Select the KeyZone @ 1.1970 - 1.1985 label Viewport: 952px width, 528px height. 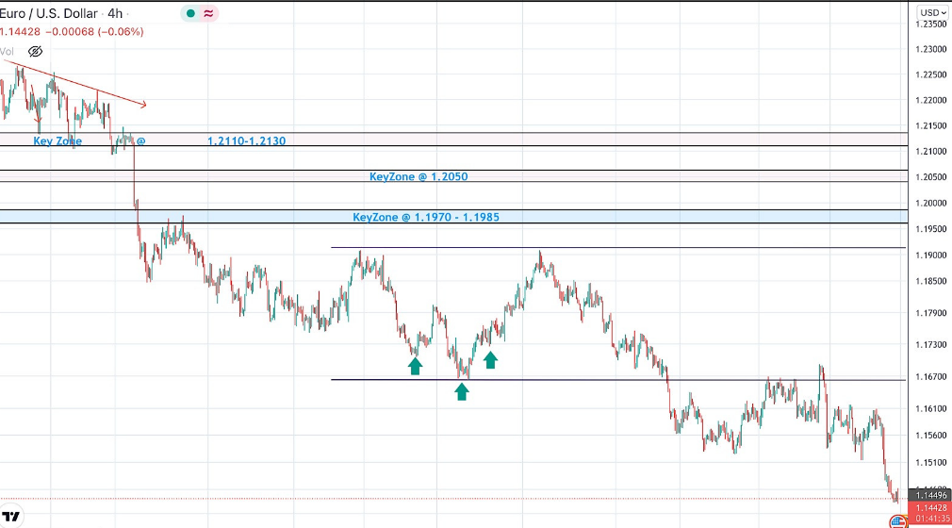tap(426, 217)
